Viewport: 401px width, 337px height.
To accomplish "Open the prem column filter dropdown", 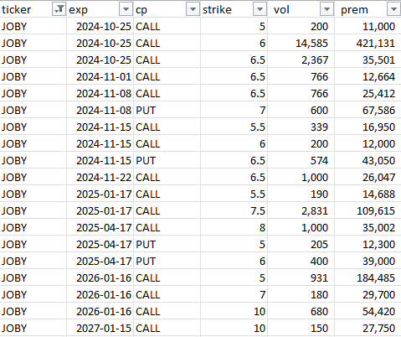I will (393, 9).
